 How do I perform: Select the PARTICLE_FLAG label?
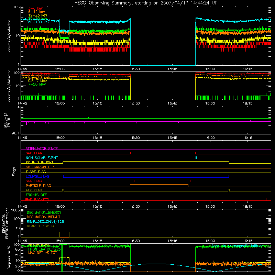38,186
